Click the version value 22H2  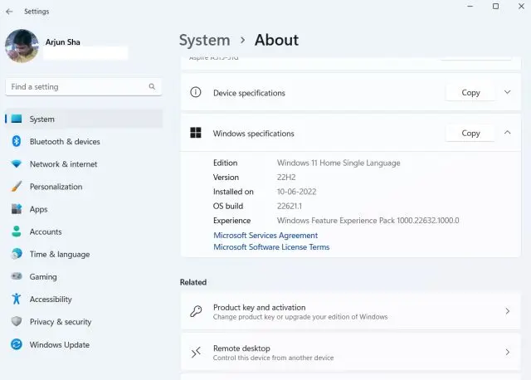pyautogui.click(x=286, y=177)
